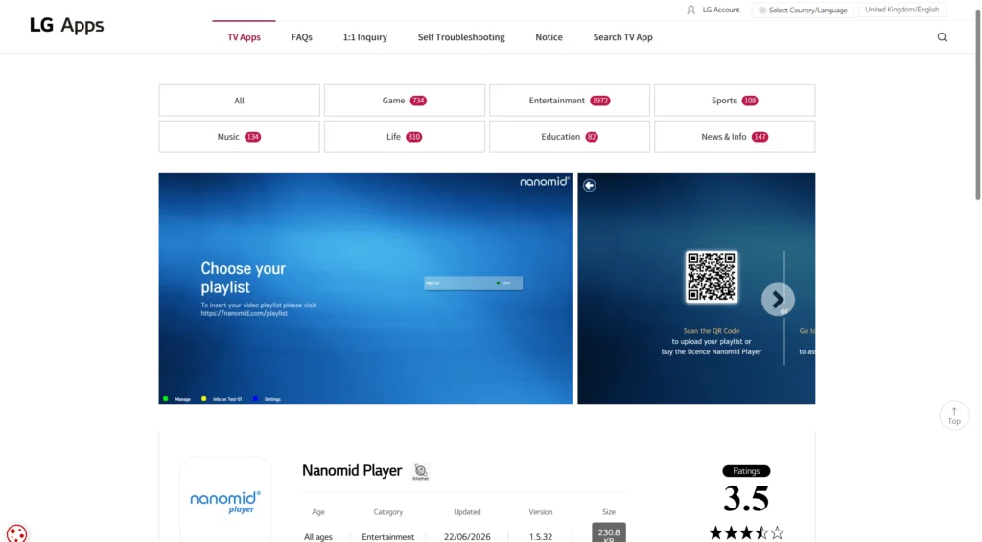Click the star rating row
The width and height of the screenshot is (982, 542).
point(746,532)
